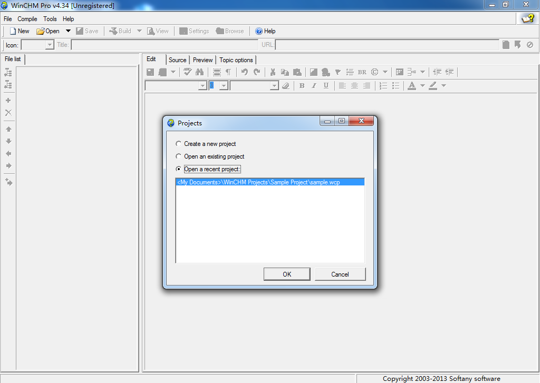Click the scissors cut icon
Viewport: 540px width, 383px height.
coord(273,72)
